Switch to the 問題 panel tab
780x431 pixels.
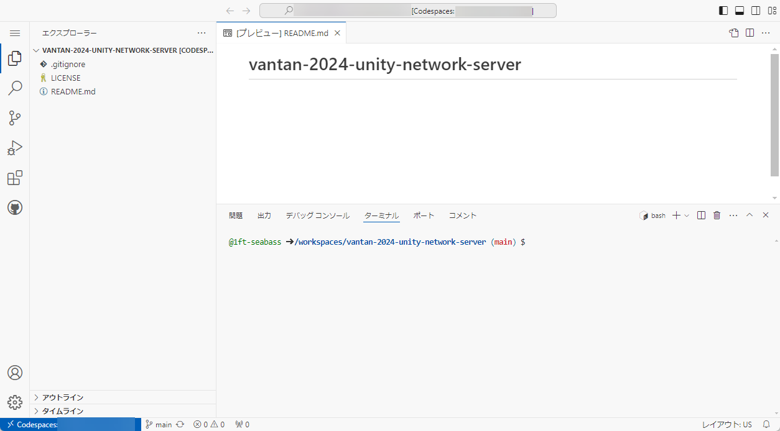click(236, 215)
